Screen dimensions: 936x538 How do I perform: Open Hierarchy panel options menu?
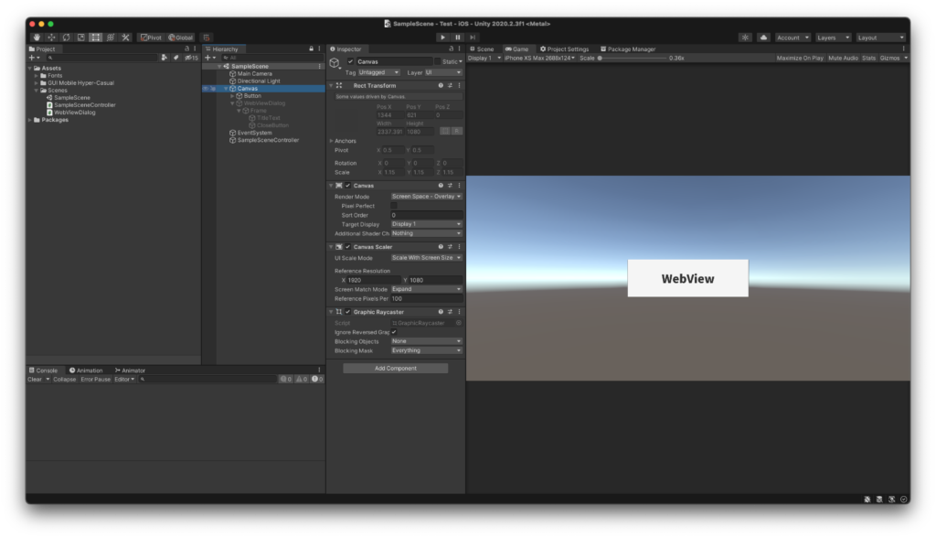(x=319, y=49)
